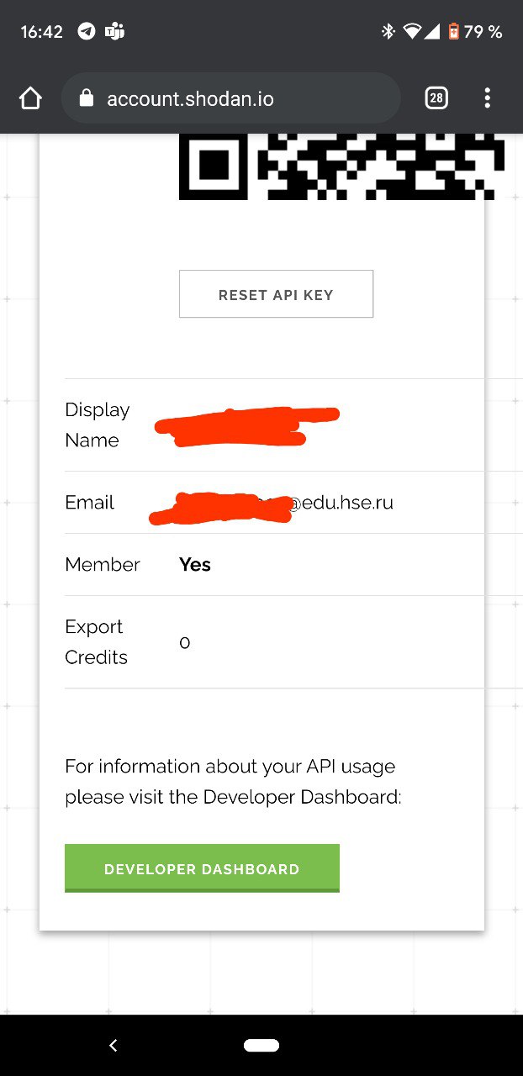Click the RESET API KEY button
Viewport: 523px width, 1076px height.
(x=276, y=294)
